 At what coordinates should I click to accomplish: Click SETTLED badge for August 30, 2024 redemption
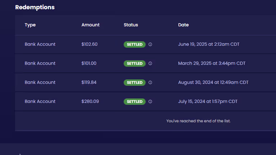point(135,83)
